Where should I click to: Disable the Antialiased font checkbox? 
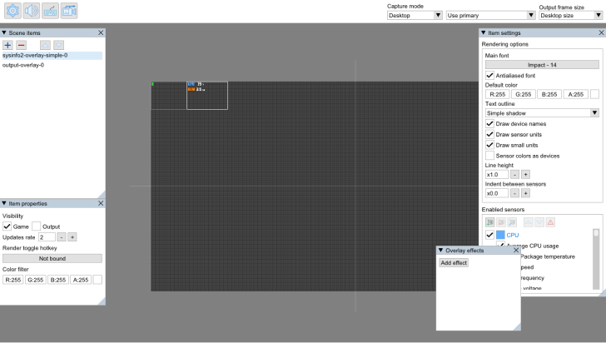tap(489, 76)
